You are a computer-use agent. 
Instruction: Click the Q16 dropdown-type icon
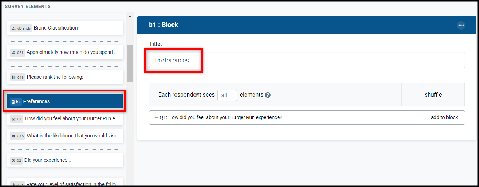tap(14, 136)
